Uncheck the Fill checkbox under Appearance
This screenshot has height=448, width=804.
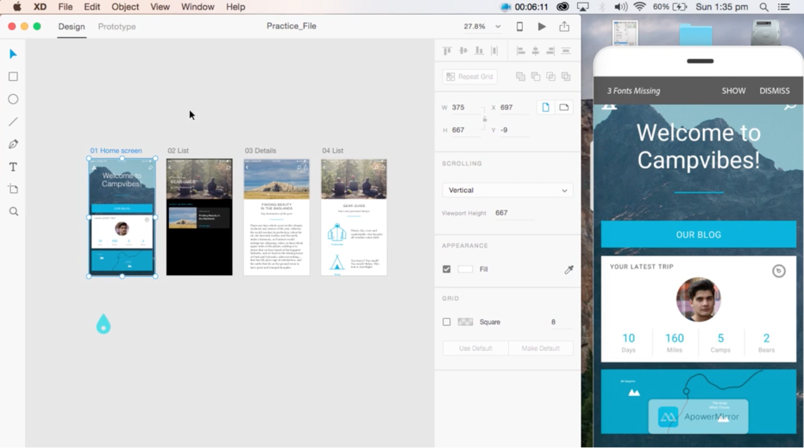pos(447,269)
